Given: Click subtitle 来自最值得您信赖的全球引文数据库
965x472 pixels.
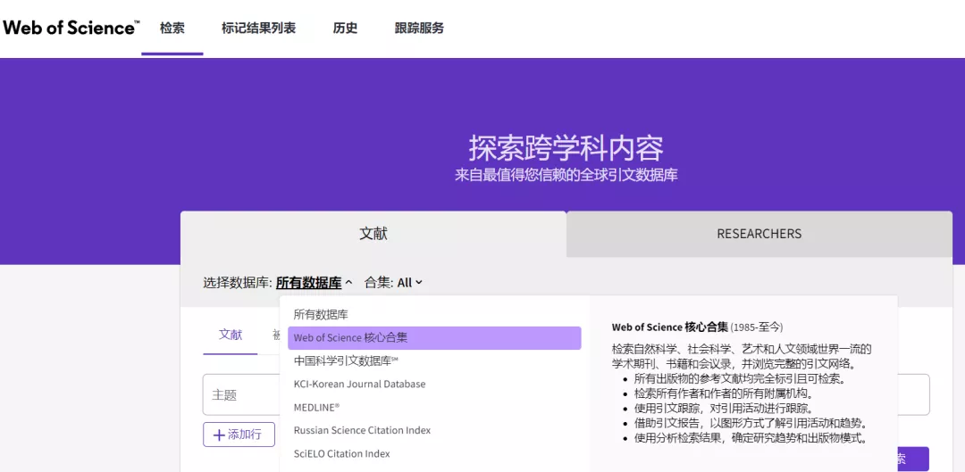Looking at the screenshot, I should [x=566, y=175].
